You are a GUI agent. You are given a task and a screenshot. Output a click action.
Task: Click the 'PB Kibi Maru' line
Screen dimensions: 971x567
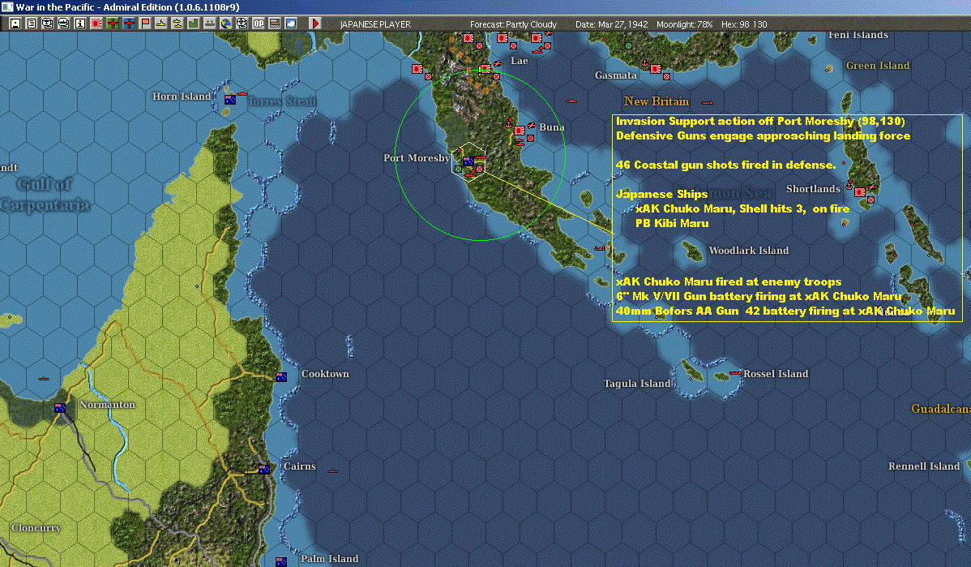tap(672, 223)
